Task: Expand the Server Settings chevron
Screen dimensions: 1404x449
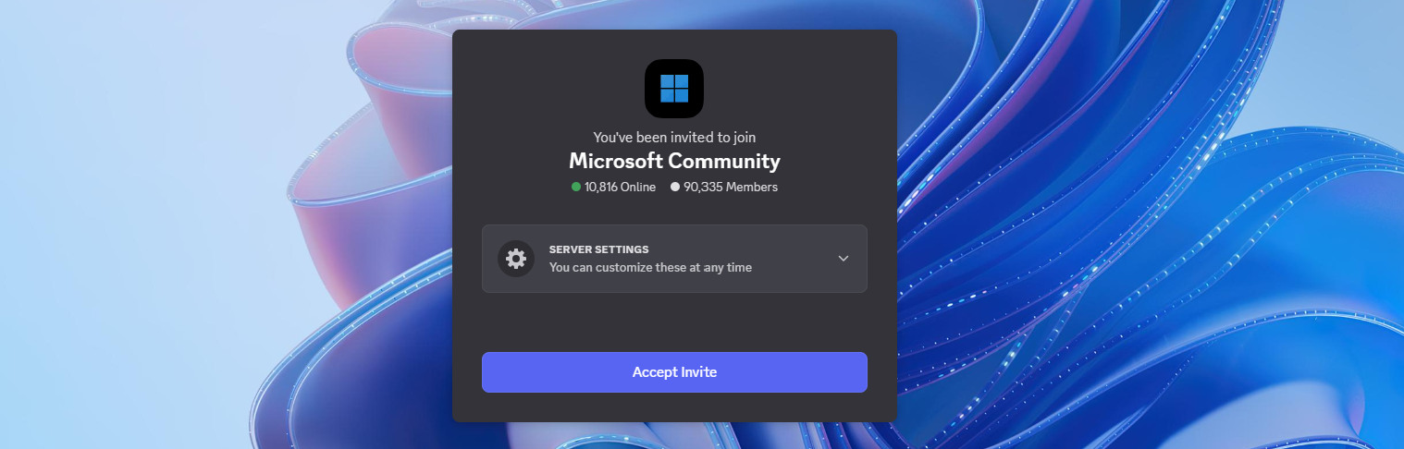Action: tap(844, 259)
